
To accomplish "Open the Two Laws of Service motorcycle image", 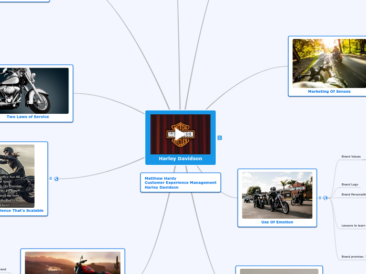I will click(x=34, y=91).
